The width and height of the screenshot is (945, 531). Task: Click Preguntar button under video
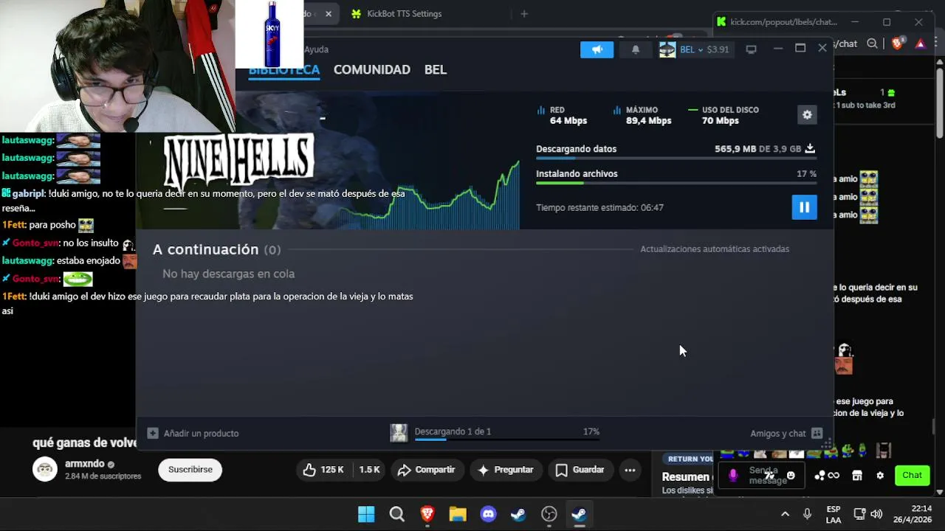pos(506,470)
